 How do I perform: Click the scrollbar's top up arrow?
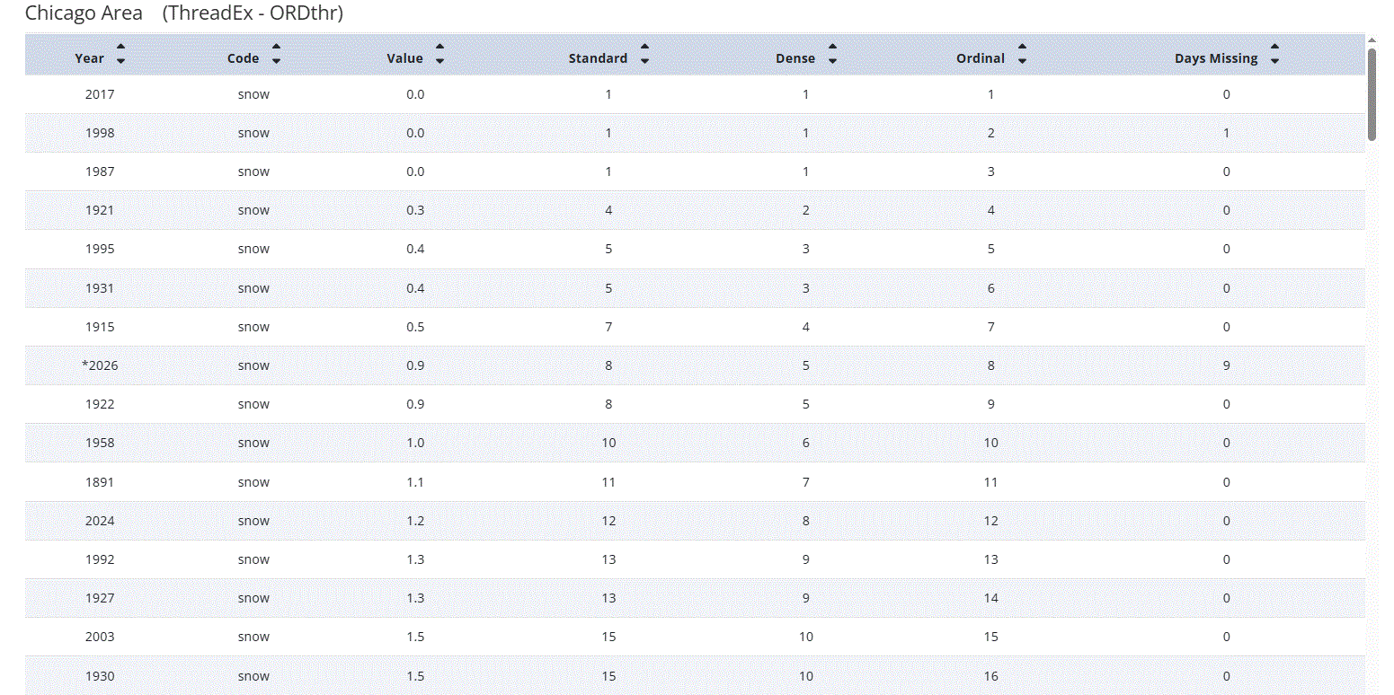tap(1372, 40)
